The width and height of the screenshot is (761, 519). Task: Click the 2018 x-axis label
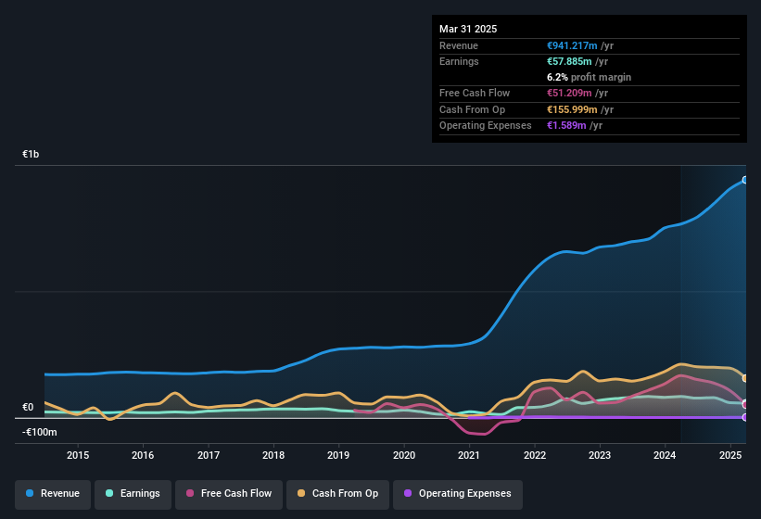273,455
